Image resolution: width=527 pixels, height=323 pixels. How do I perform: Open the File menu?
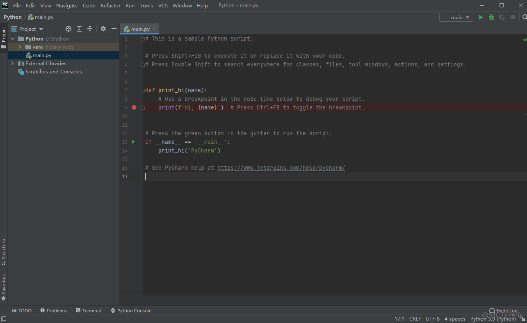[17, 5]
